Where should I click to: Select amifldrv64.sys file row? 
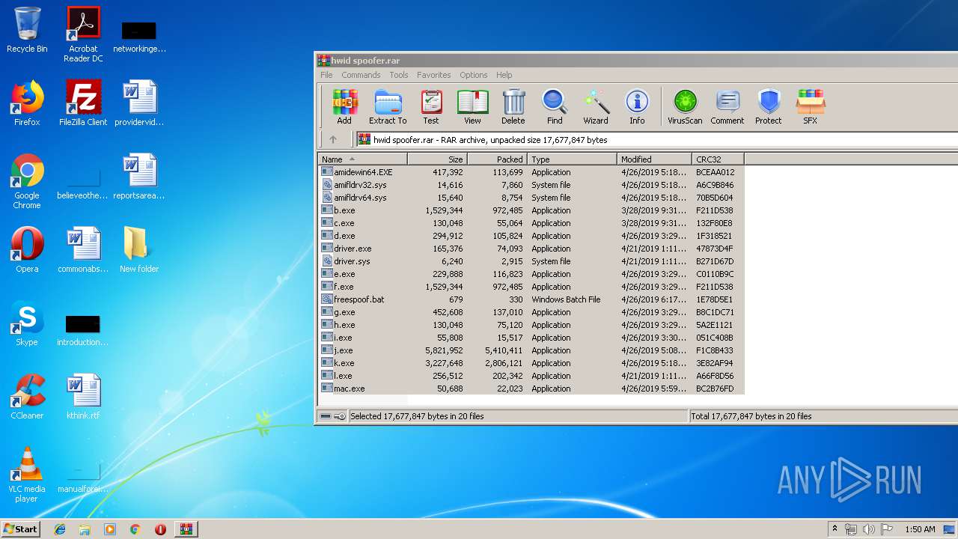click(531, 198)
